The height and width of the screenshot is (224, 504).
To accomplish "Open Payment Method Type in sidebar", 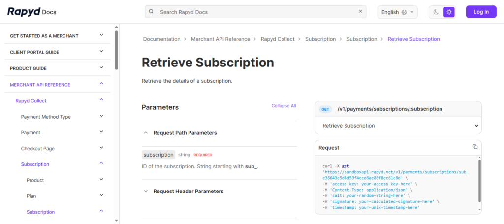I will [46, 117].
